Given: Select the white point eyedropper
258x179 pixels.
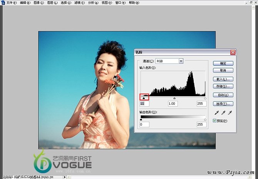Looking at the screenshot, I should [x=230, y=113].
